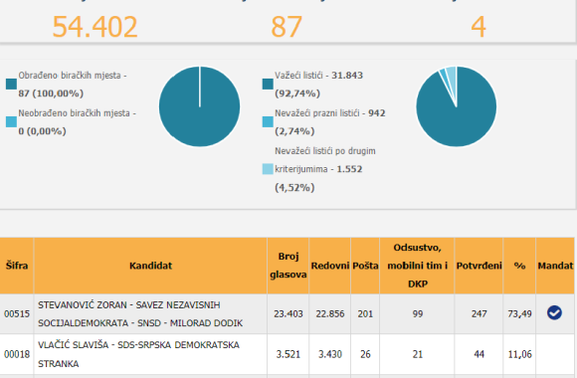Select the code cell '00018'
The height and width of the screenshot is (378, 577).
coord(17,354)
